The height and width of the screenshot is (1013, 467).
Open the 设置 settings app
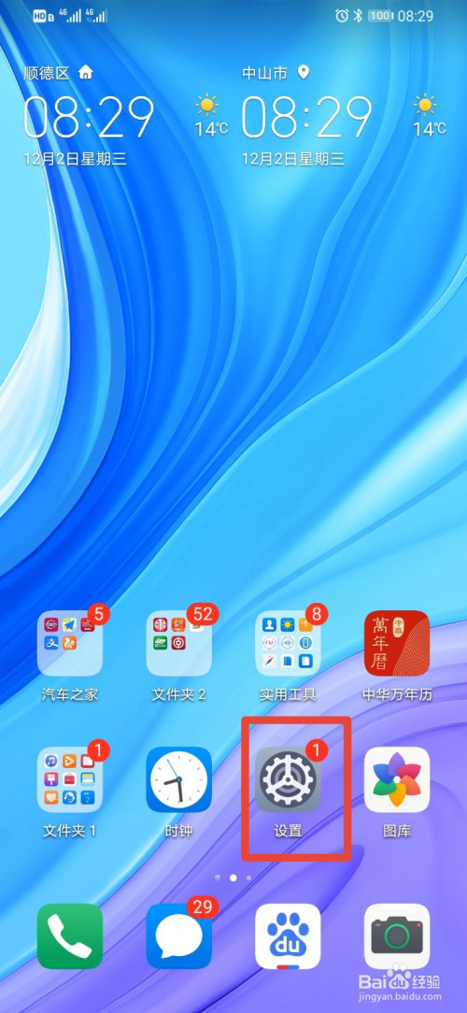(x=288, y=779)
